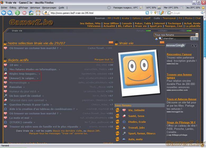Click the depuis ma dernière visite link
The image size is (206, 148).
[x=67, y=131]
